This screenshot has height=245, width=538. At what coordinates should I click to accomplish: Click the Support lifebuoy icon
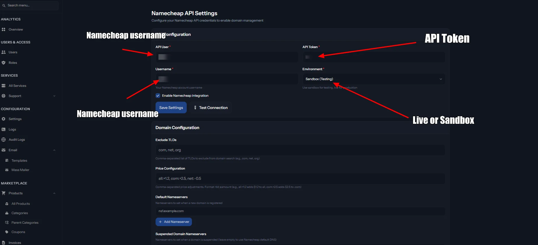(x=3, y=96)
